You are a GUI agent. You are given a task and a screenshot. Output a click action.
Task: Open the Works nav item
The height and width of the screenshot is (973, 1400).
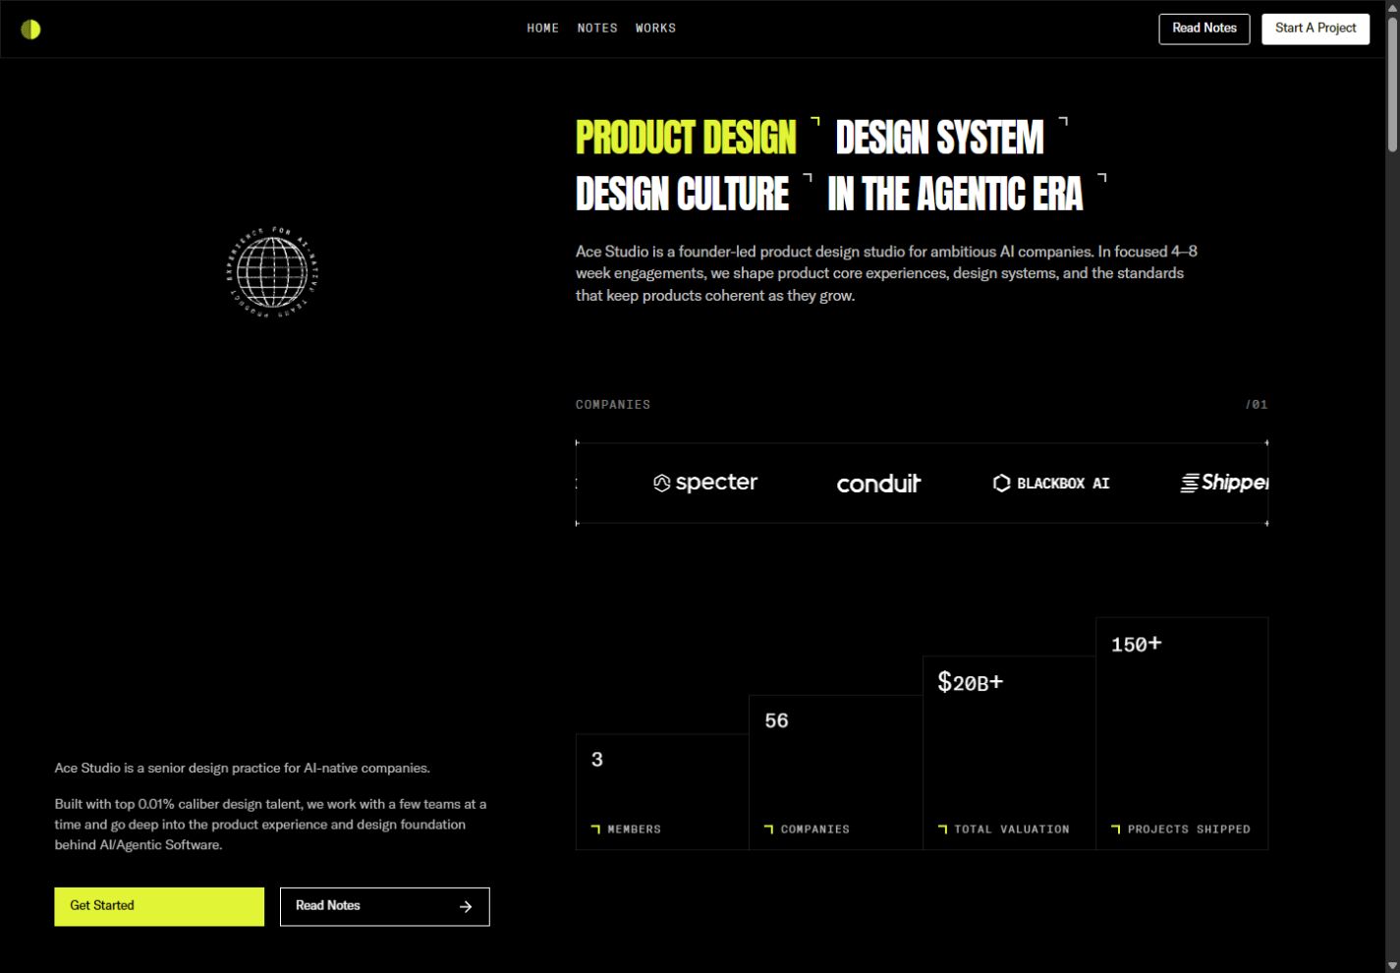coord(655,29)
